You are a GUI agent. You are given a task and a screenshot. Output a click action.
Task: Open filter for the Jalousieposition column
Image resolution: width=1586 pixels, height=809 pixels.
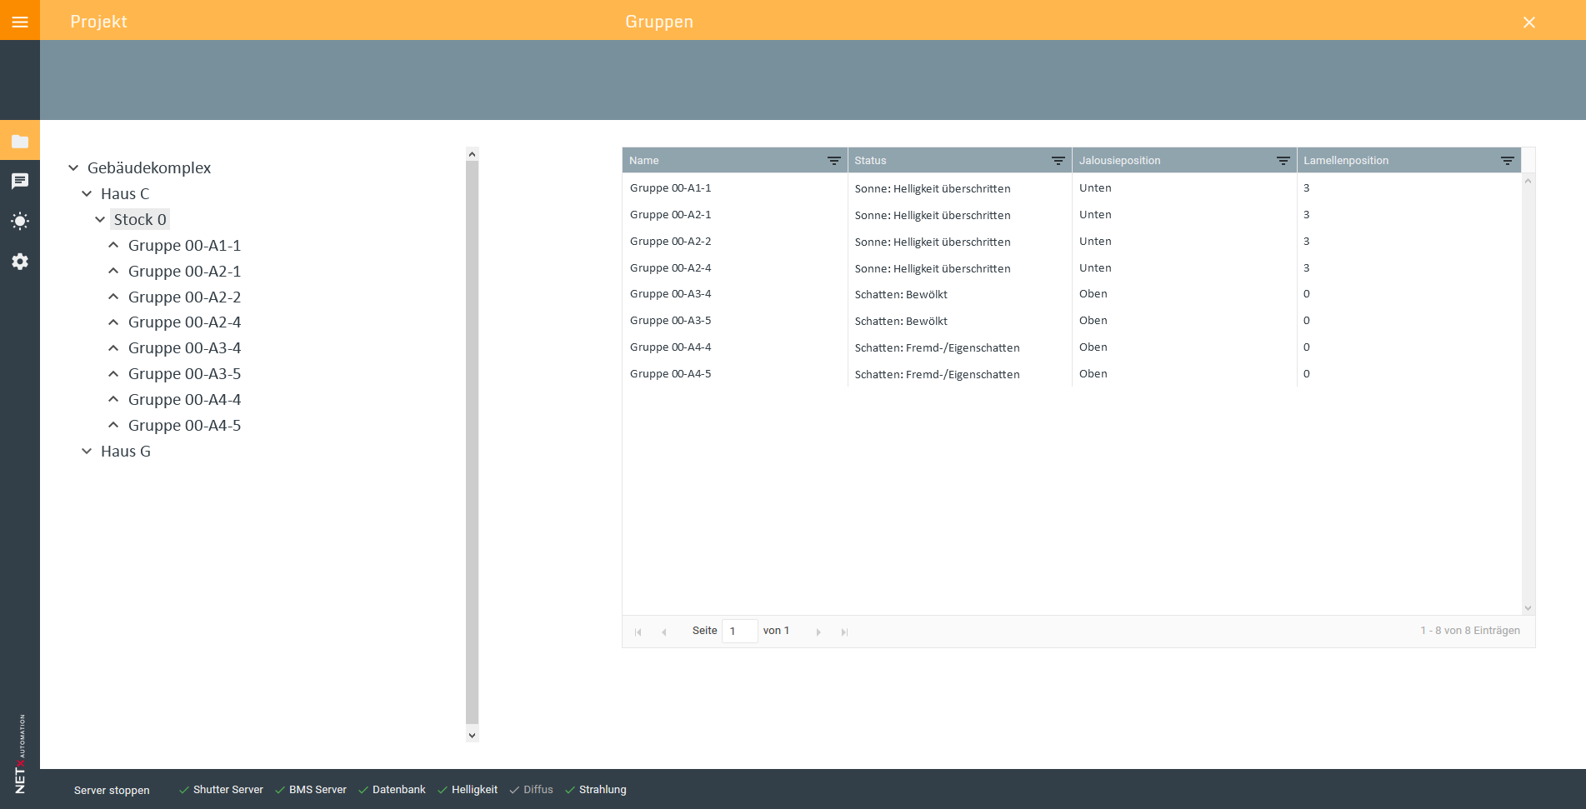[1283, 161]
